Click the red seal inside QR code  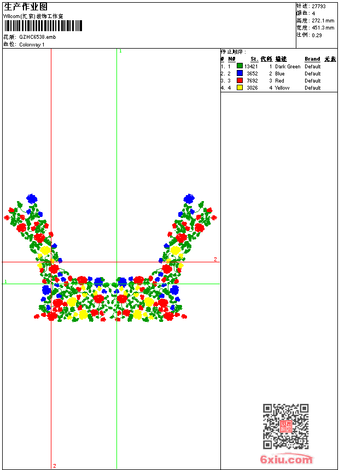[x=285, y=426]
